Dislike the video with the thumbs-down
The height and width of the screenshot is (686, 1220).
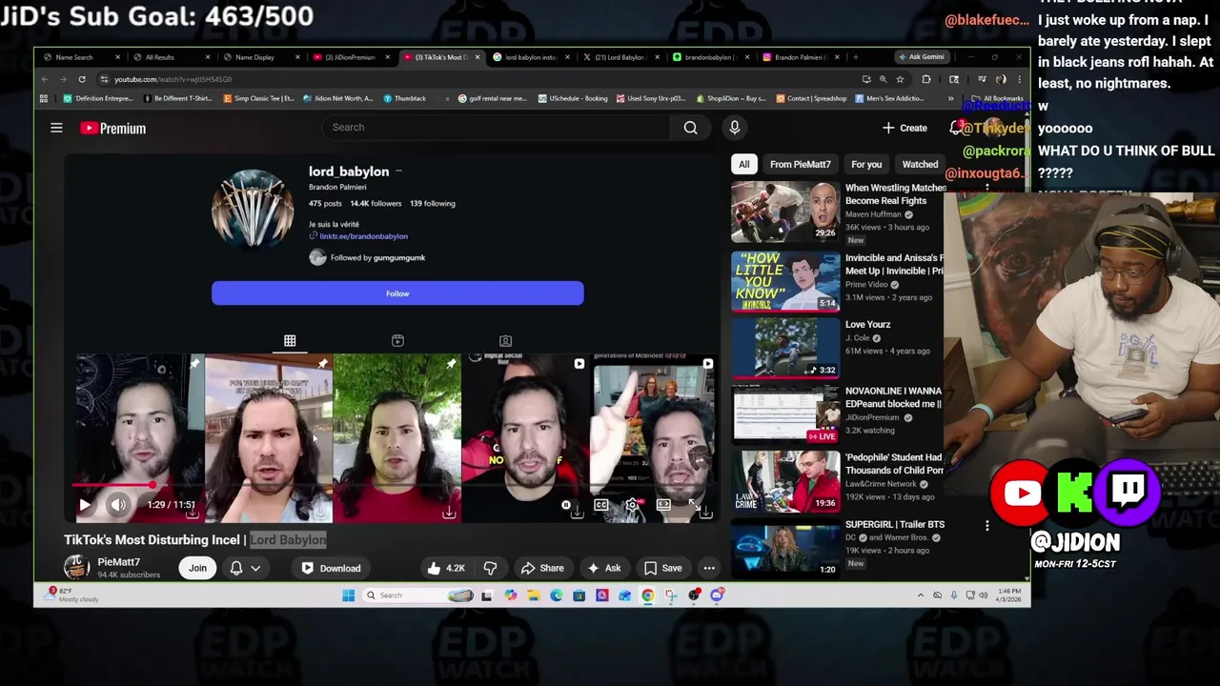click(490, 568)
